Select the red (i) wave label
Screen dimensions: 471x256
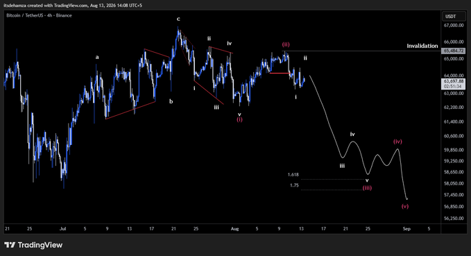[239, 119]
